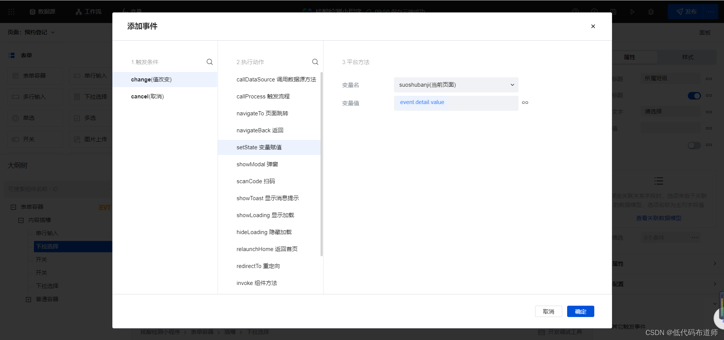
Task: Click the 查看关联数据模型 link
Action: [x=659, y=218]
